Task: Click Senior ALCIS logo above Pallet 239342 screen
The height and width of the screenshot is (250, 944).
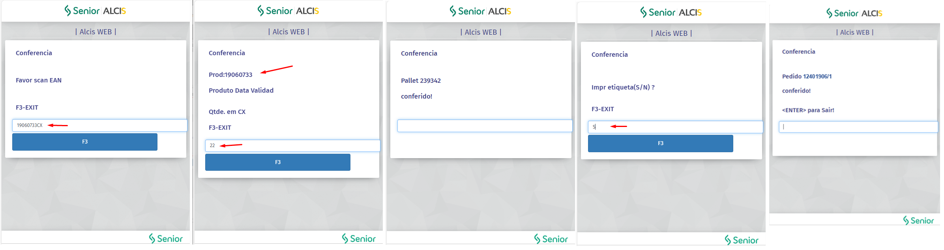Action: click(481, 11)
